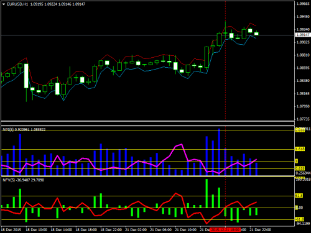Click the tallest green NFV histogram bar
This screenshot has width=311, height=233.
coord(207,193)
